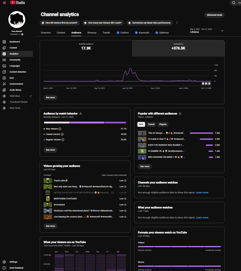The height and width of the screenshot is (271, 241).
Task: Click the Analytics sidebar icon
Action: click(x=4, y=54)
